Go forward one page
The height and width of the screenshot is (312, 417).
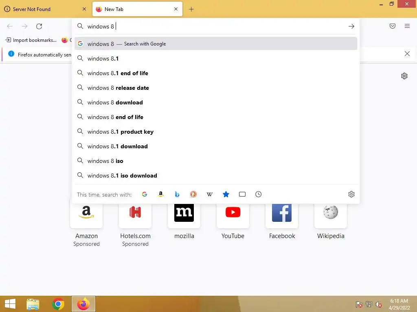(x=24, y=26)
